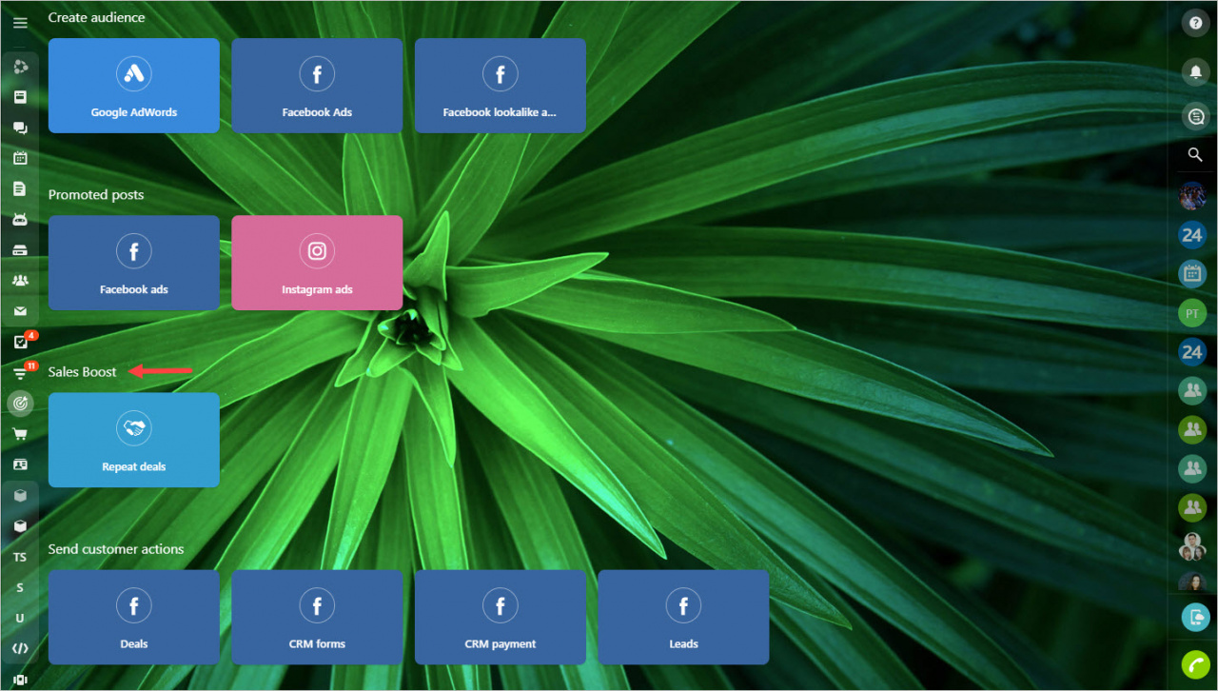The width and height of the screenshot is (1218, 691).
Task: Click the green phone call button
Action: pos(1195,664)
